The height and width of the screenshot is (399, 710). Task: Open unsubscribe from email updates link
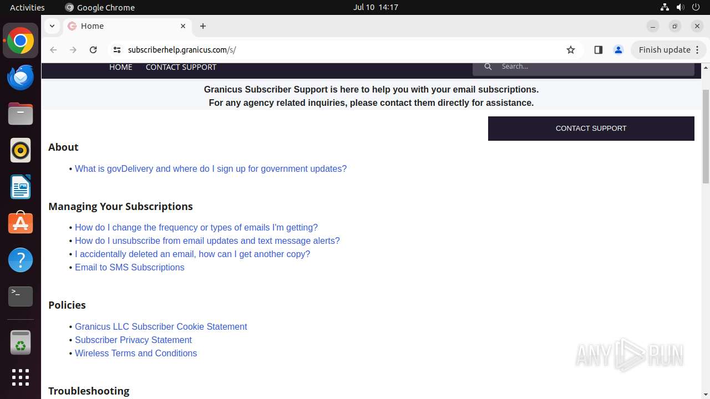coord(207,241)
